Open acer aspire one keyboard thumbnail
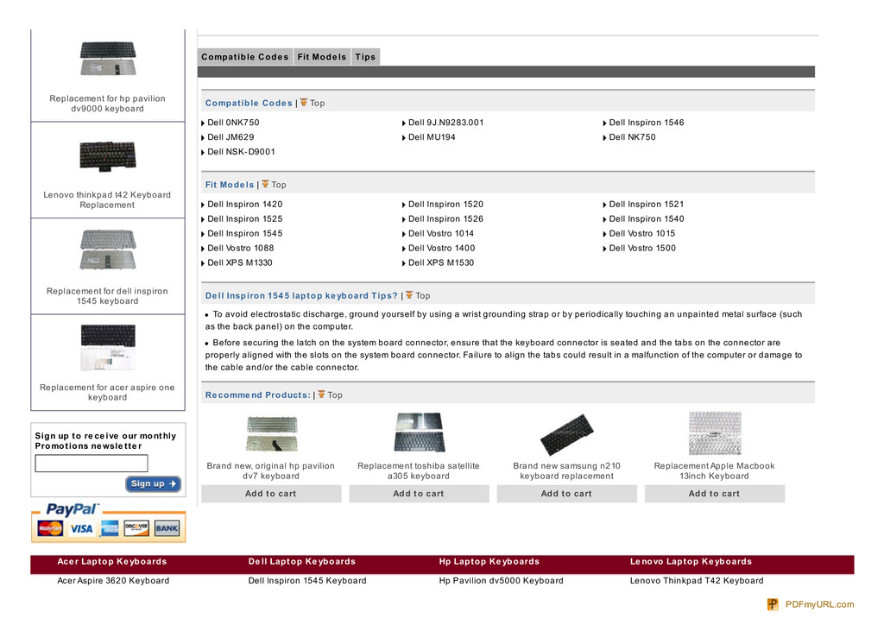The width and height of the screenshot is (884, 625). tap(108, 347)
